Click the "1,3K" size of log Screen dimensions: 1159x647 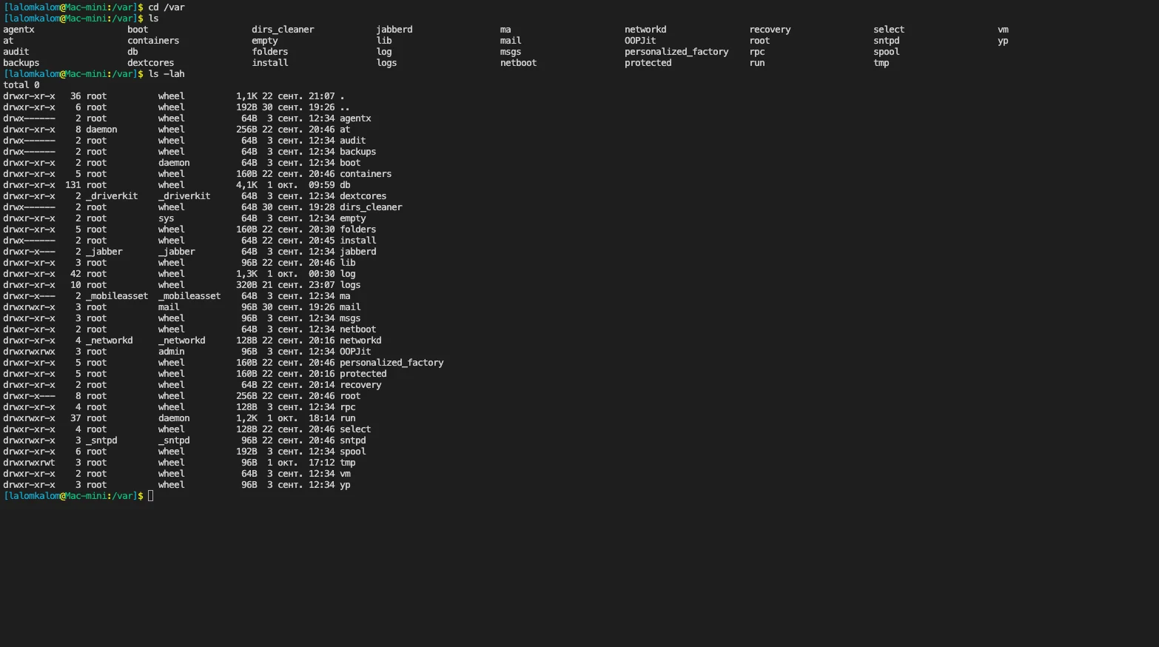247,274
